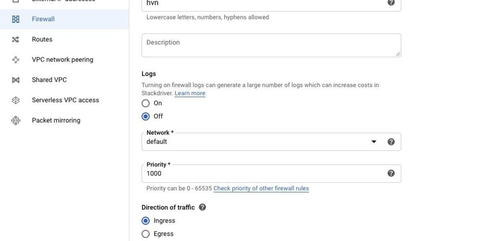Choose Egress traffic direction

tap(146, 234)
